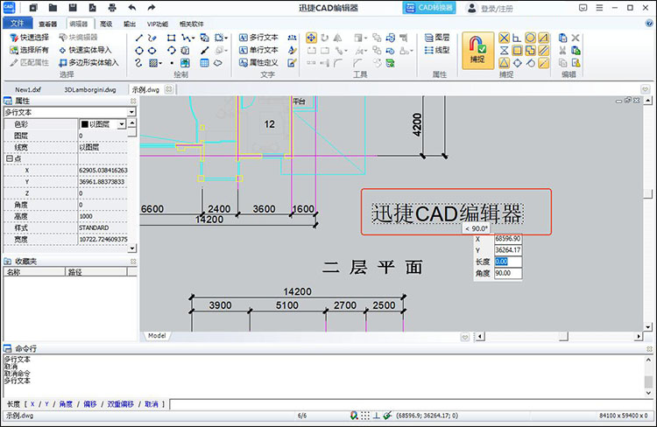Click the CAD转换器 converter button
657x427 pixels.
click(429, 8)
